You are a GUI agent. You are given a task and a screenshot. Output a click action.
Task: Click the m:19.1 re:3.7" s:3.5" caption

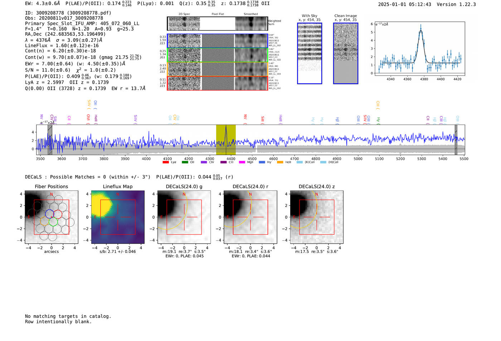point(184,252)
